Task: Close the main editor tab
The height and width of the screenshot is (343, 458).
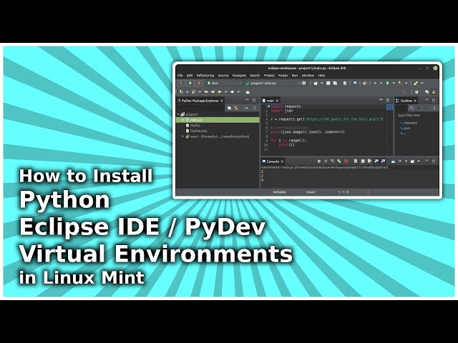Action: (x=277, y=101)
